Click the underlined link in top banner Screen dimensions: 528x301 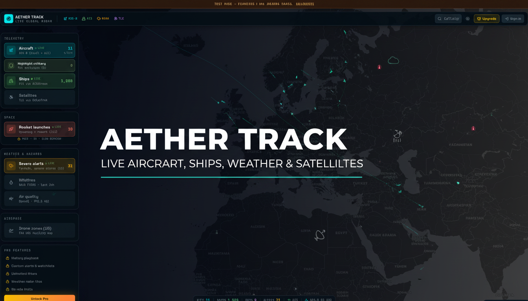coord(305,4)
